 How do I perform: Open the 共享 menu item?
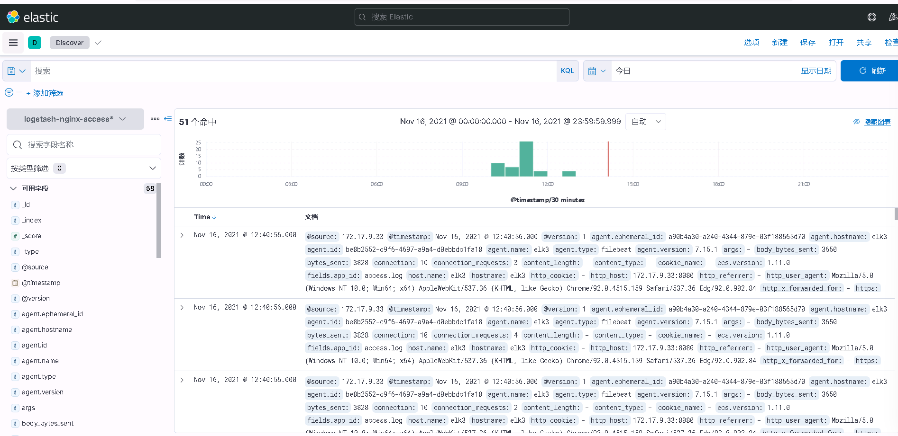tap(863, 43)
